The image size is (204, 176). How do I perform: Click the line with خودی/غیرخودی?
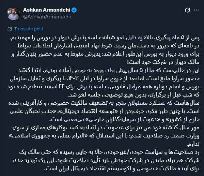click(x=109, y=152)
